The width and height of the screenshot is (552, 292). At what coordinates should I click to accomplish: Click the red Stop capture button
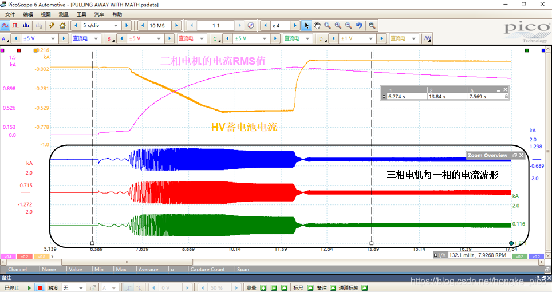click(40, 288)
